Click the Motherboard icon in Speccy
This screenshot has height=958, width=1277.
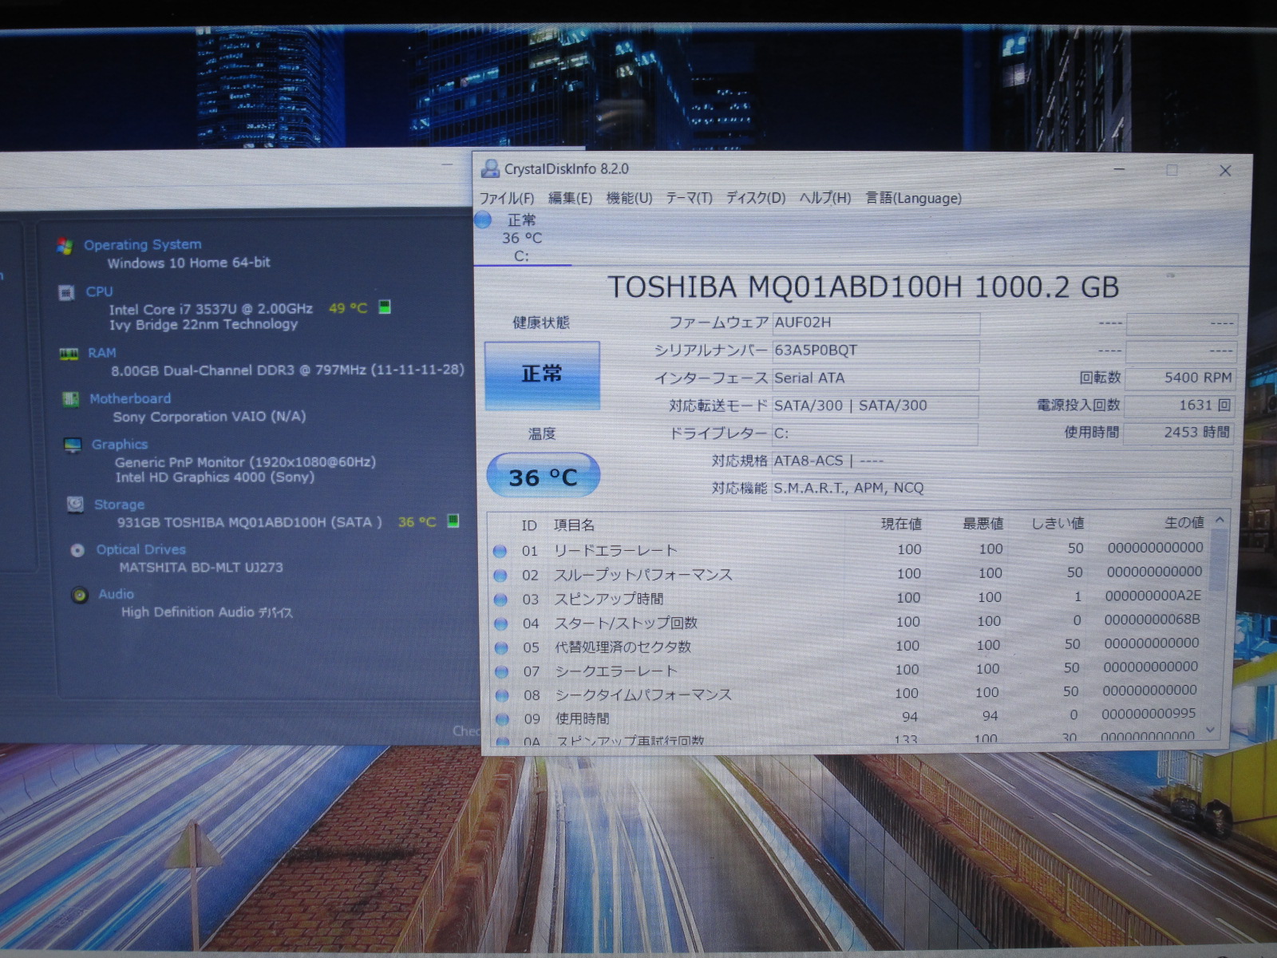(x=71, y=399)
